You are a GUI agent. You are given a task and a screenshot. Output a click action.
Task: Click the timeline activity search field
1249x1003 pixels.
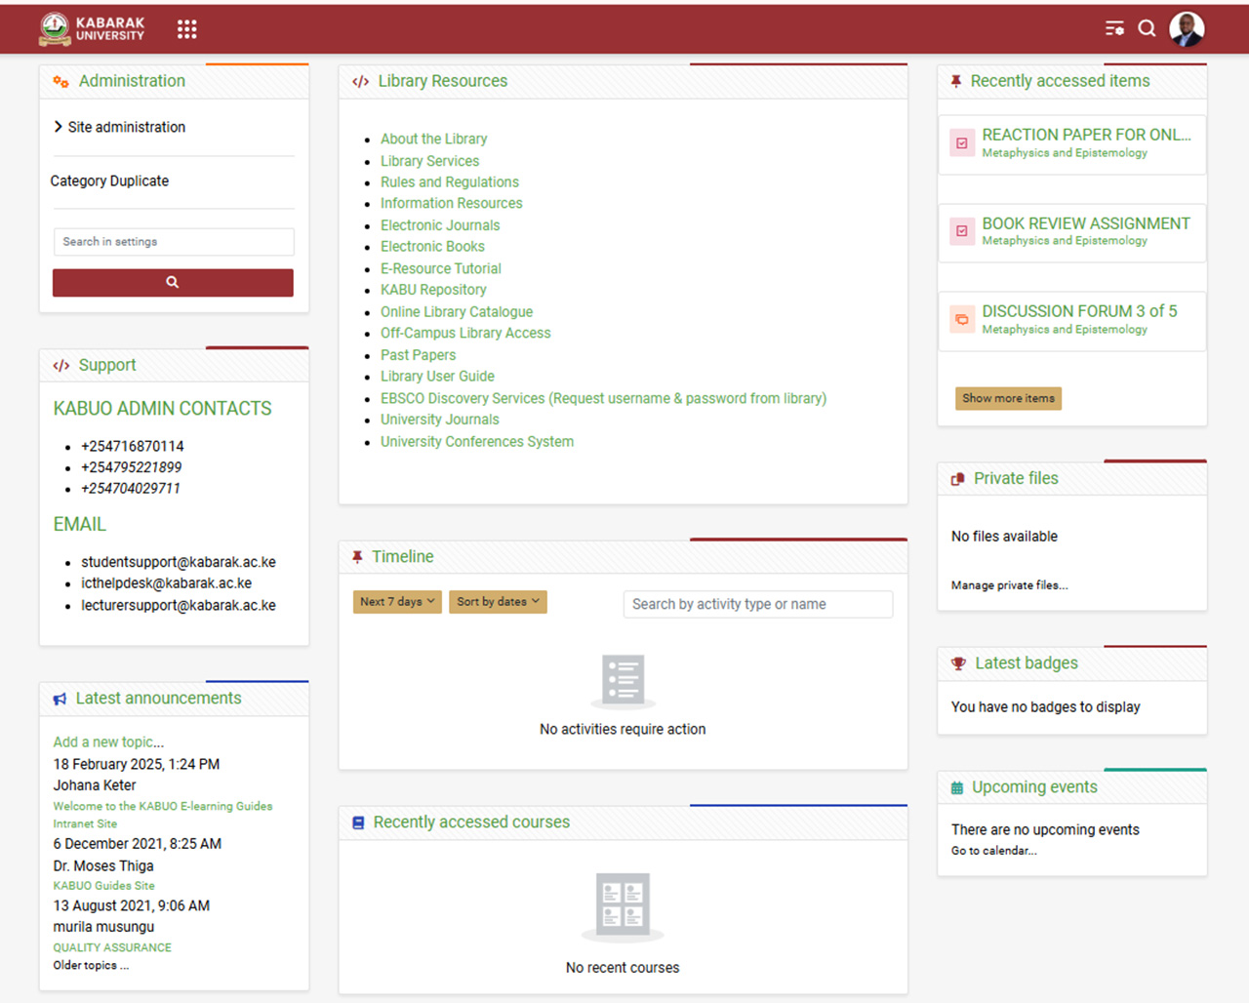click(x=757, y=604)
